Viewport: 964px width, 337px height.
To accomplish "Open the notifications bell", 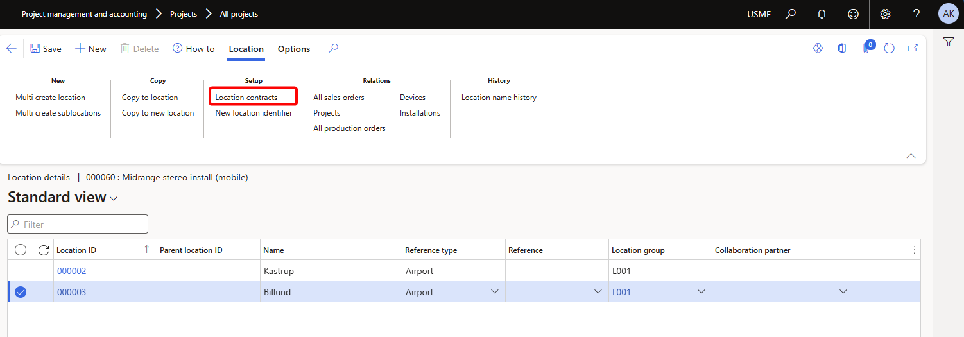I will pos(822,14).
